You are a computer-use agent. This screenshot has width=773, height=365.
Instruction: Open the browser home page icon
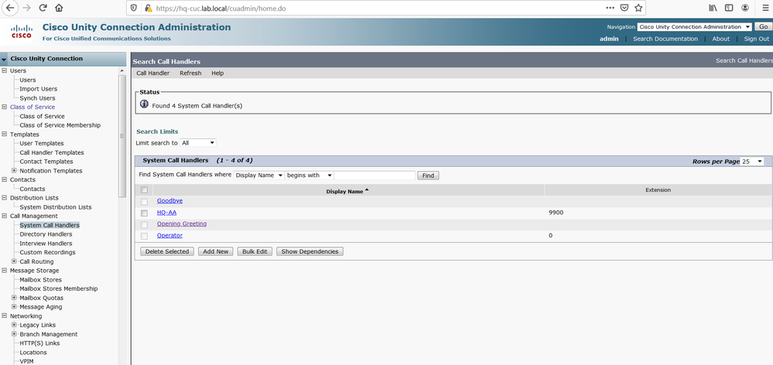tap(59, 8)
